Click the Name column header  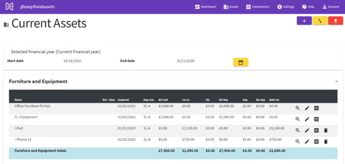click(x=18, y=100)
